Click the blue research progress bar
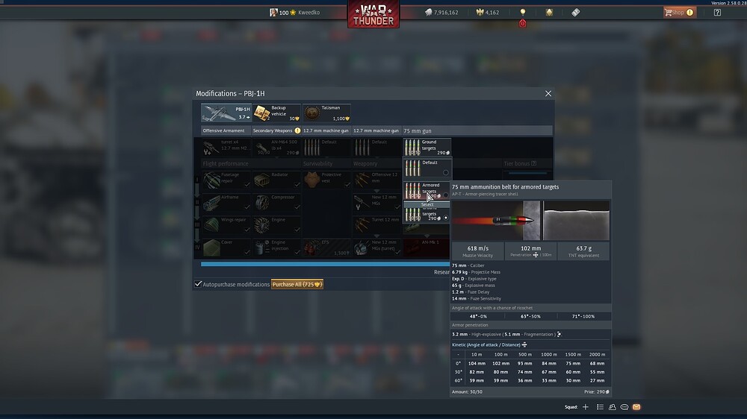 pos(325,264)
